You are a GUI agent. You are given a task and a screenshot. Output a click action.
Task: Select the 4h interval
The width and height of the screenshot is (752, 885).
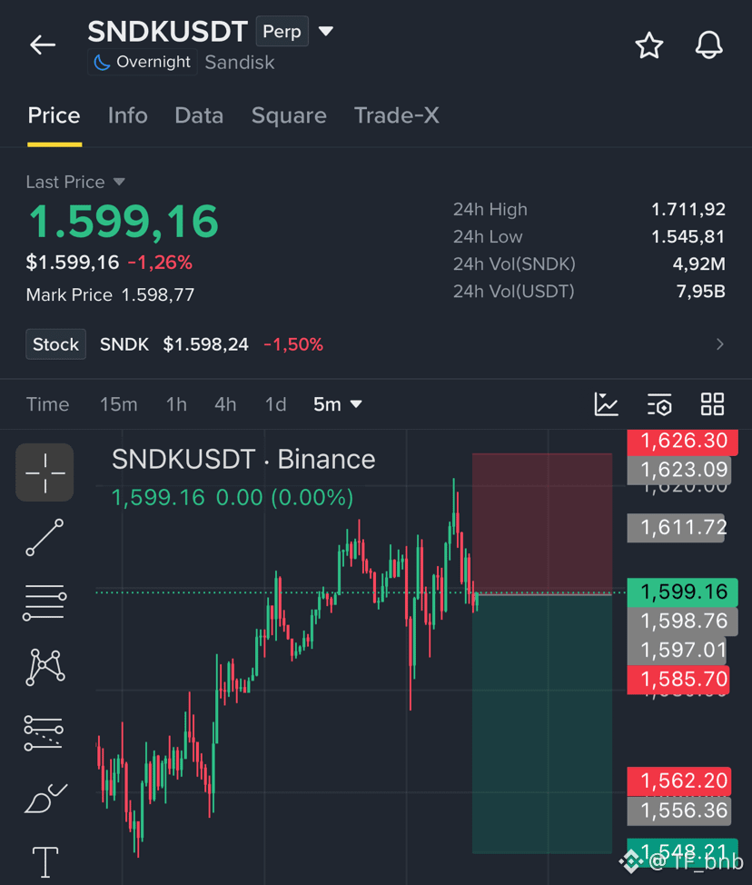pos(225,404)
